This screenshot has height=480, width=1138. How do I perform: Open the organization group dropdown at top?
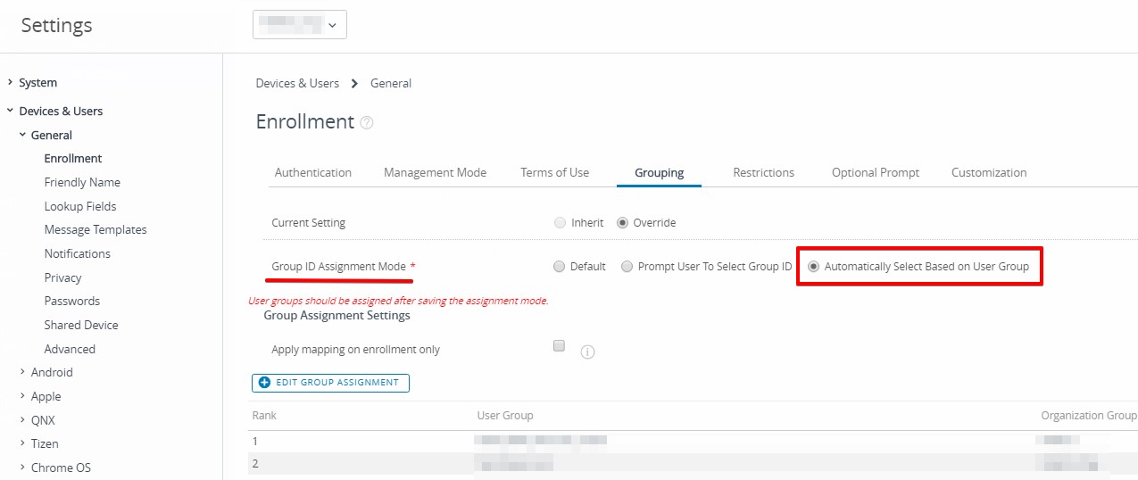click(300, 25)
